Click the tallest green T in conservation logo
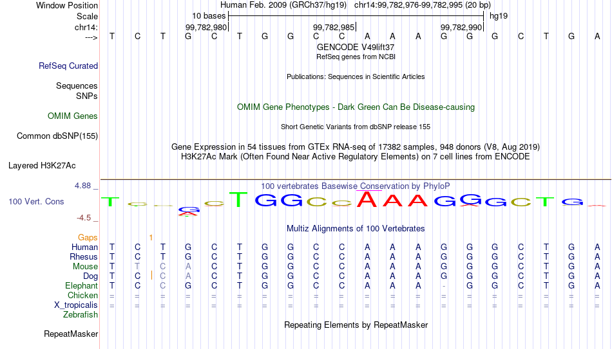 pyautogui.click(x=238, y=199)
